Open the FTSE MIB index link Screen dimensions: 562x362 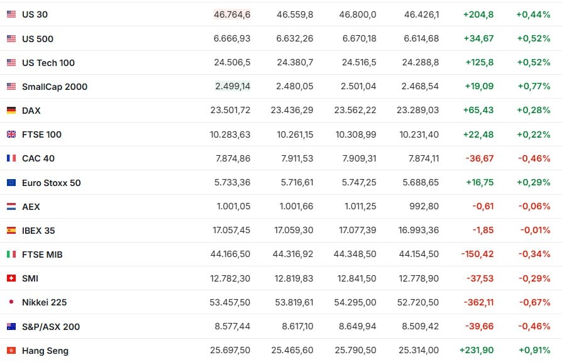(x=42, y=255)
